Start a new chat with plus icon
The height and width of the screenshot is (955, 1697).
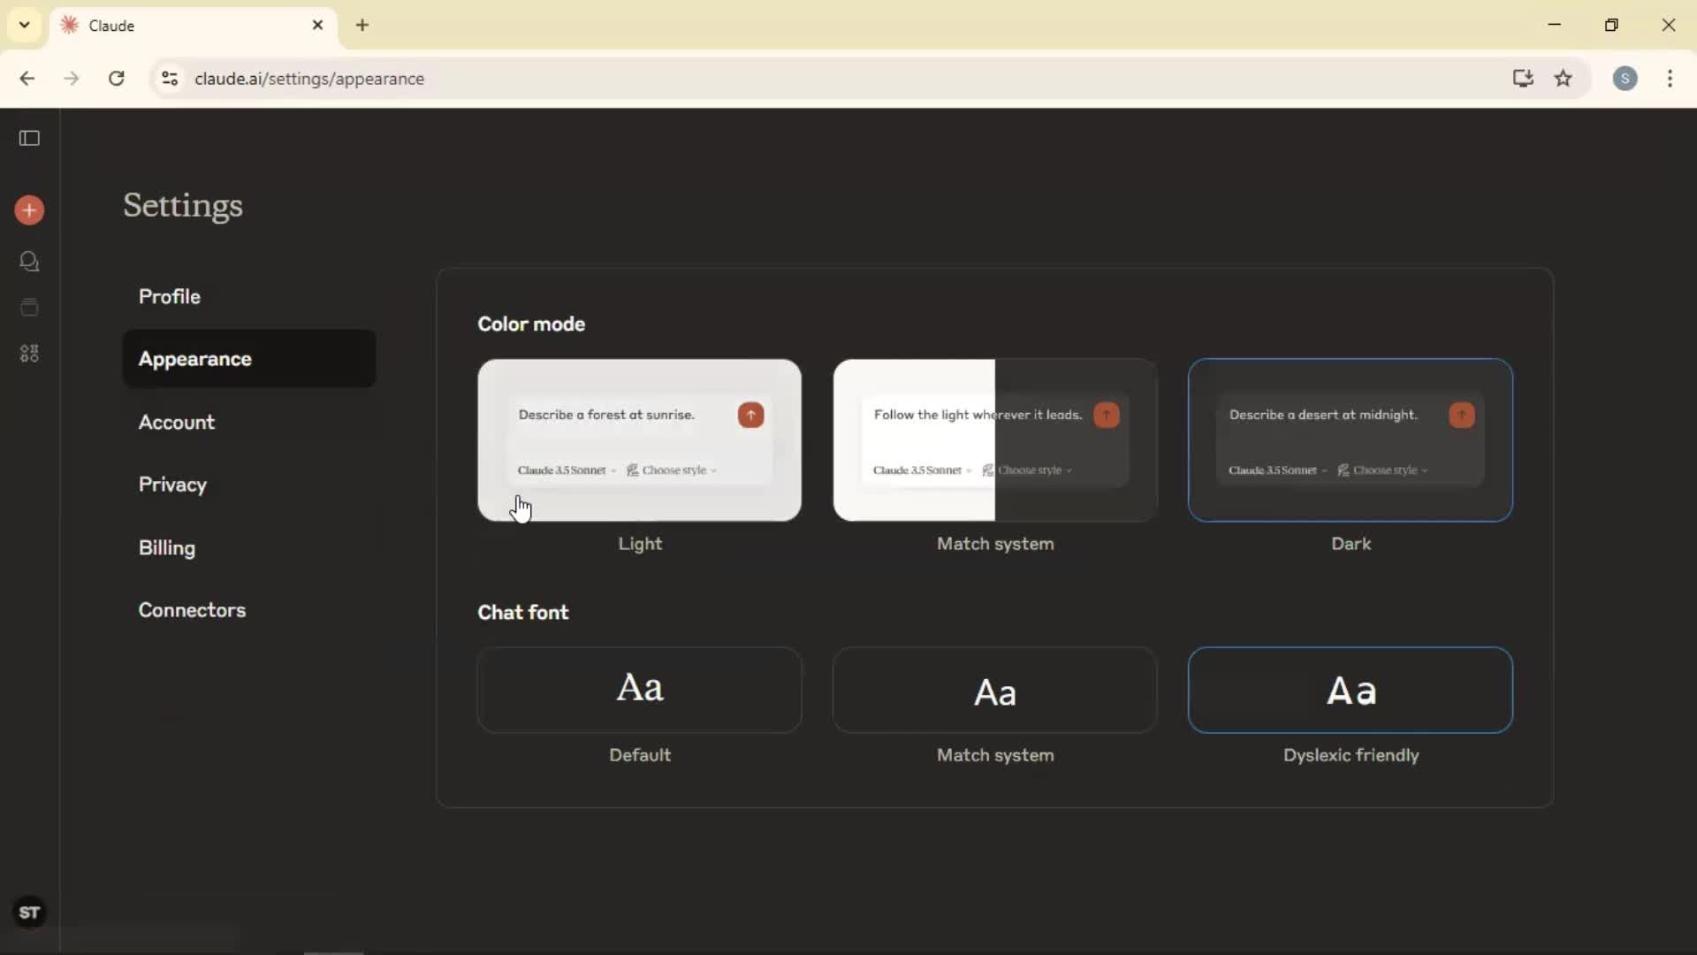29,210
